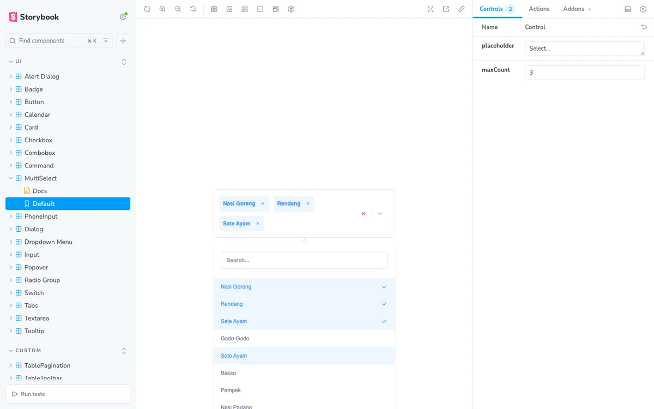Zoom in the preview canvas
Viewport: 654px width, 409px height.
point(162,9)
